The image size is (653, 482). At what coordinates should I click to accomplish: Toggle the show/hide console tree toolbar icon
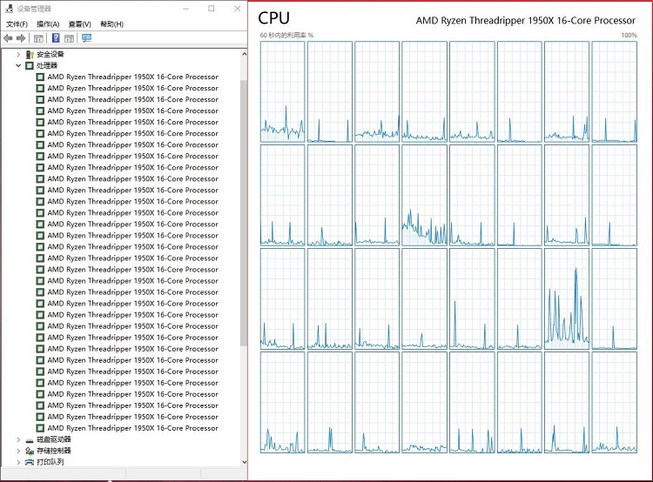pos(38,38)
